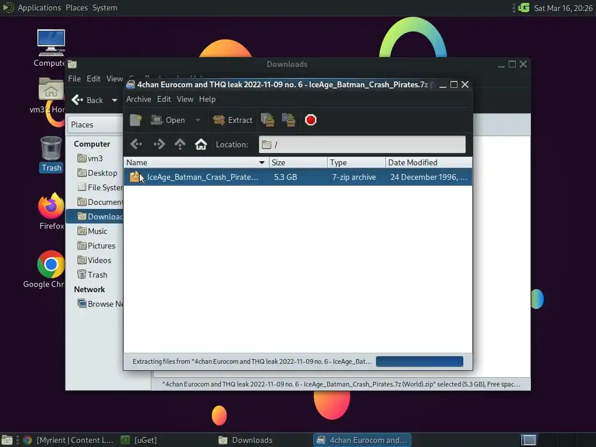Open the Places menu in top panel

pos(76,8)
